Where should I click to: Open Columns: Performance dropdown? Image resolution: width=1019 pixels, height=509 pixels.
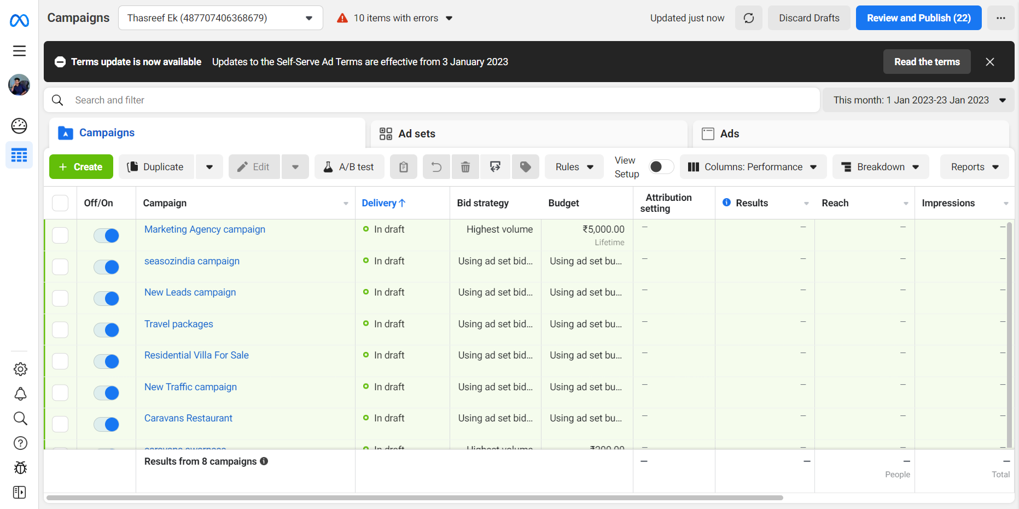752,167
